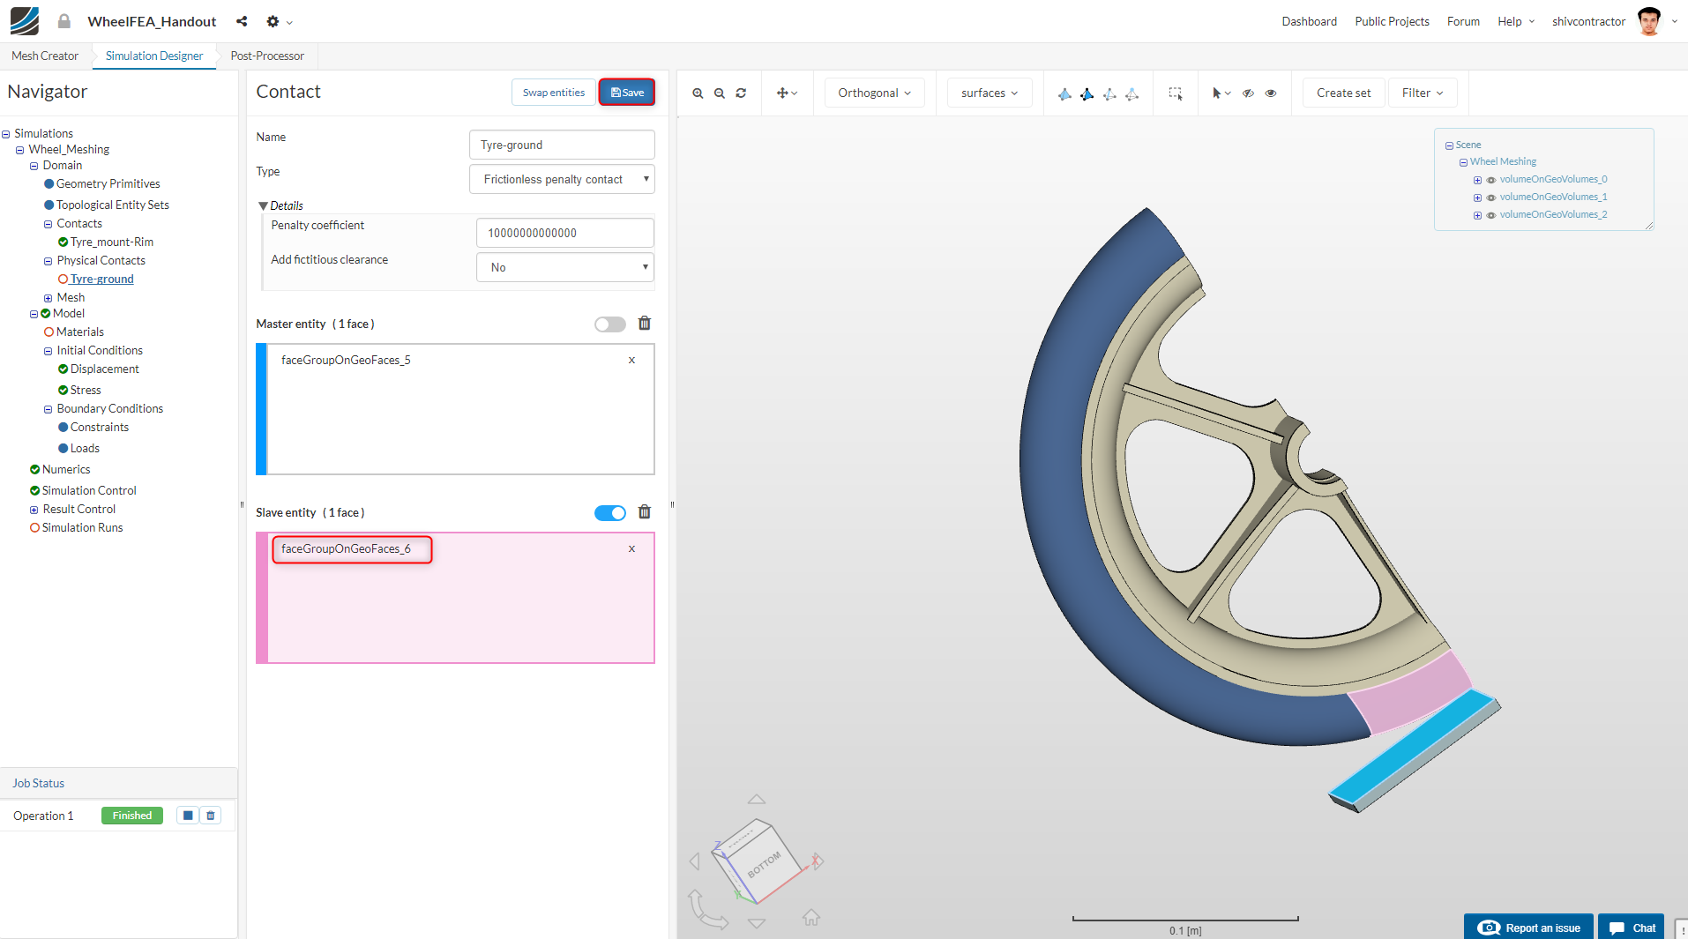The image size is (1688, 939).
Task: Turn off the Slave entity selection switch
Action: tap(609, 513)
